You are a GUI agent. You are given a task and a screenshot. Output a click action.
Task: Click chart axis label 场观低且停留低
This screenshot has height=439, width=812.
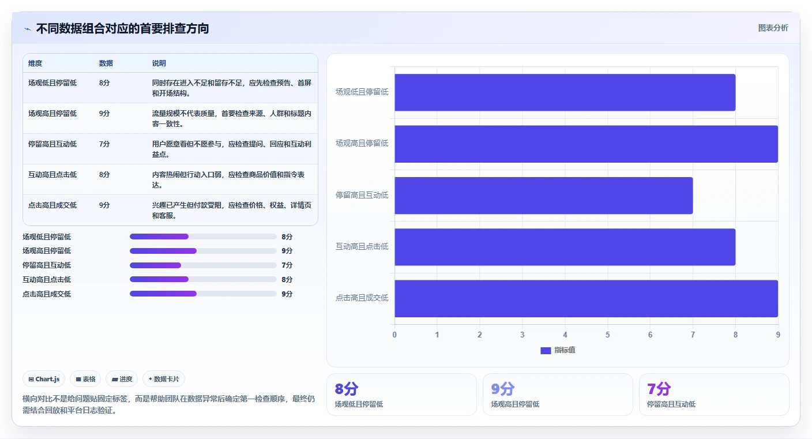point(362,92)
